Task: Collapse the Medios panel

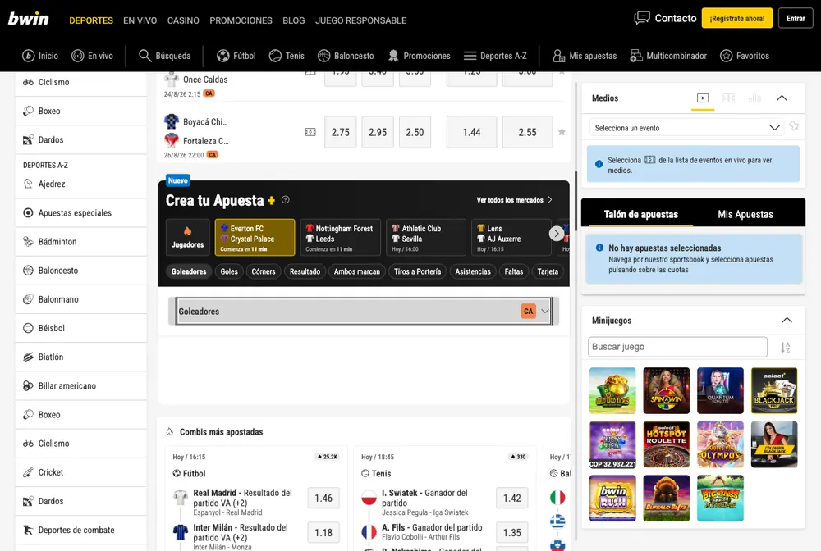Action: click(782, 98)
